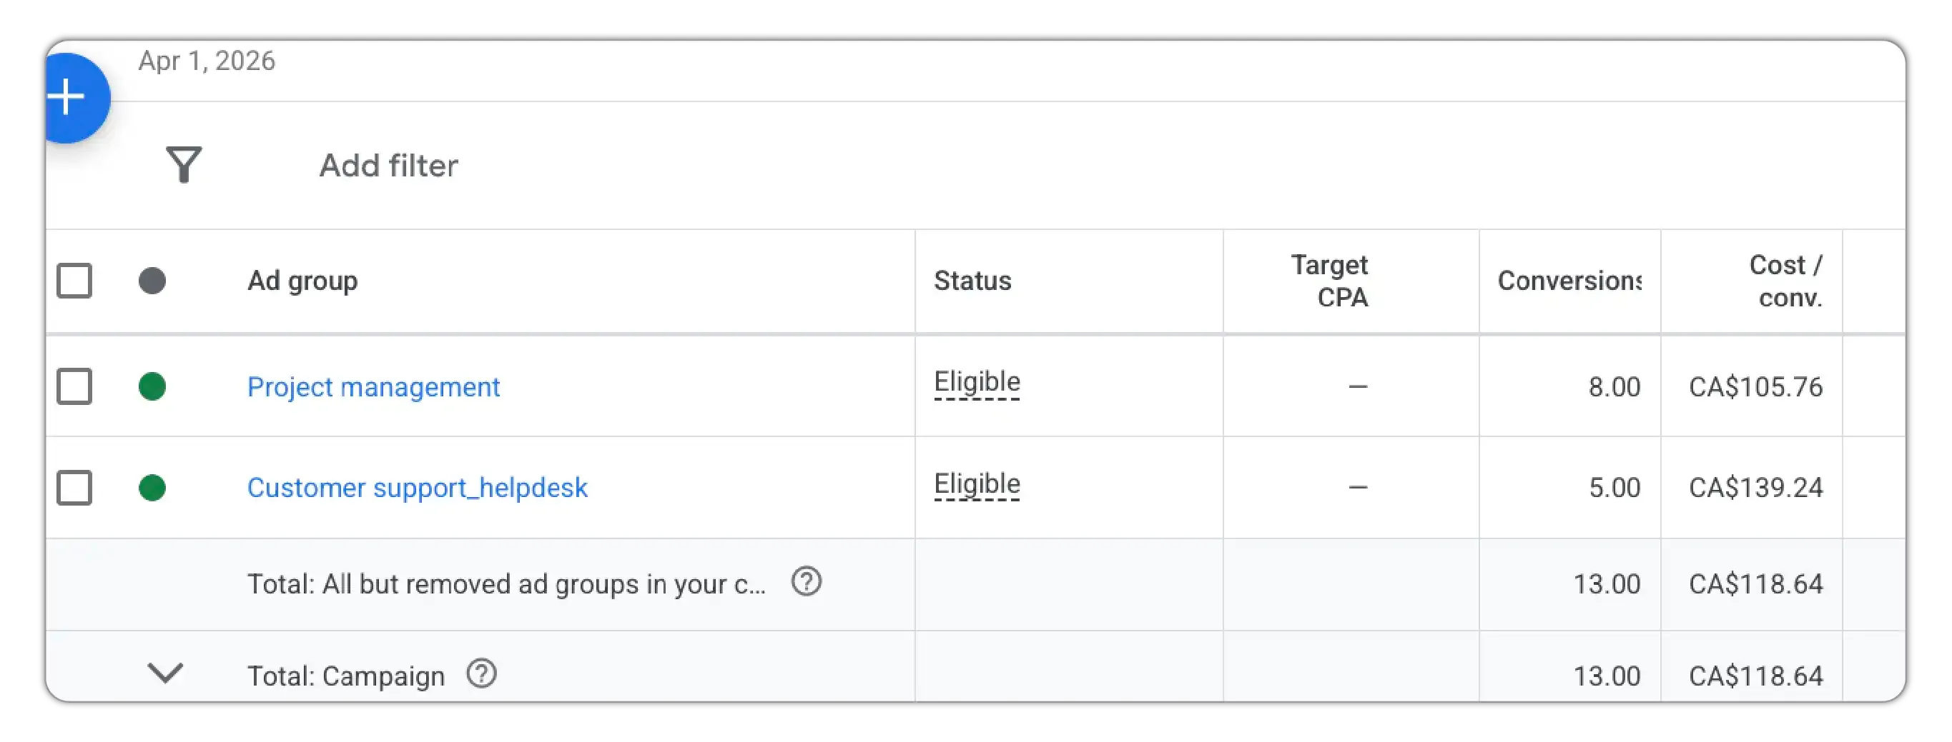Click the grey status dot in header
The width and height of the screenshot is (1952, 742).
[152, 281]
